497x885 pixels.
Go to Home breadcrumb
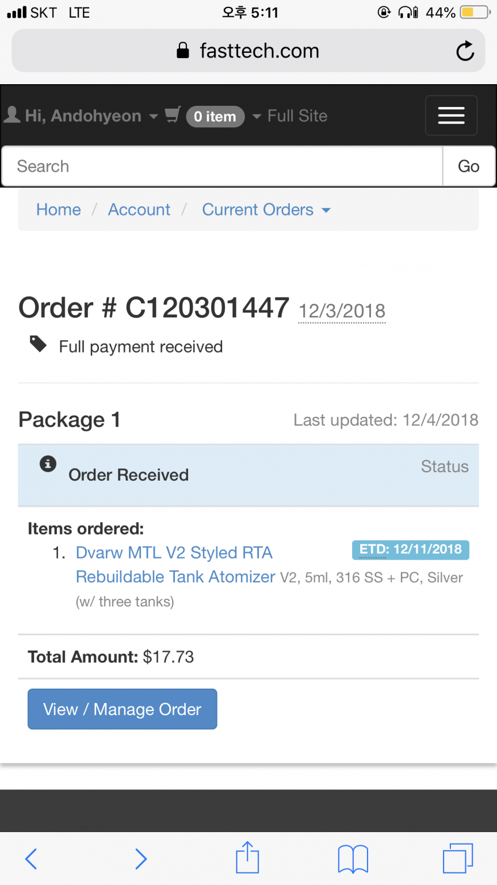pyautogui.click(x=59, y=210)
